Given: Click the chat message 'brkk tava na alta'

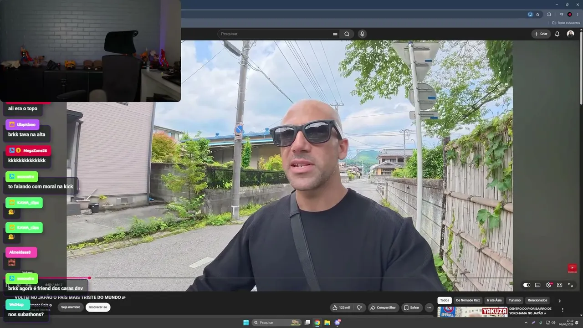Looking at the screenshot, I should tap(27, 134).
